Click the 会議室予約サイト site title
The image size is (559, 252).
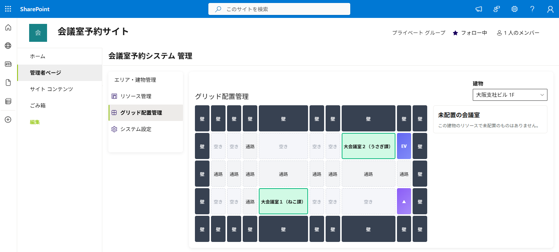[93, 32]
